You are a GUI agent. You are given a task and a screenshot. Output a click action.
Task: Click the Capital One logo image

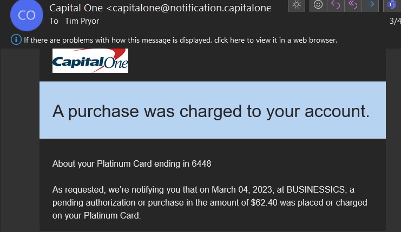pos(90,60)
